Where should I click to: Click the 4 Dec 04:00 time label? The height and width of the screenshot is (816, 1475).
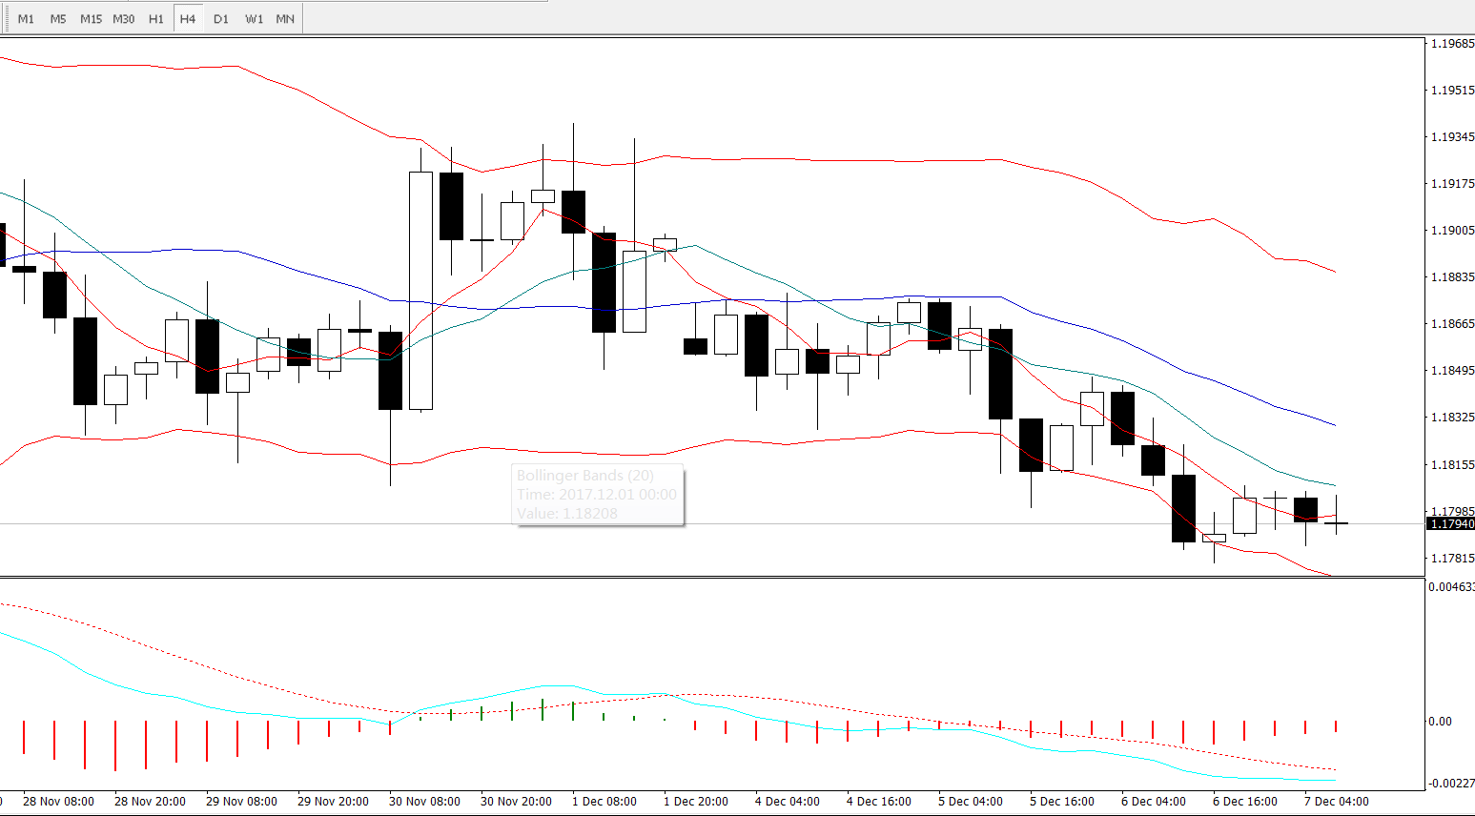click(788, 802)
